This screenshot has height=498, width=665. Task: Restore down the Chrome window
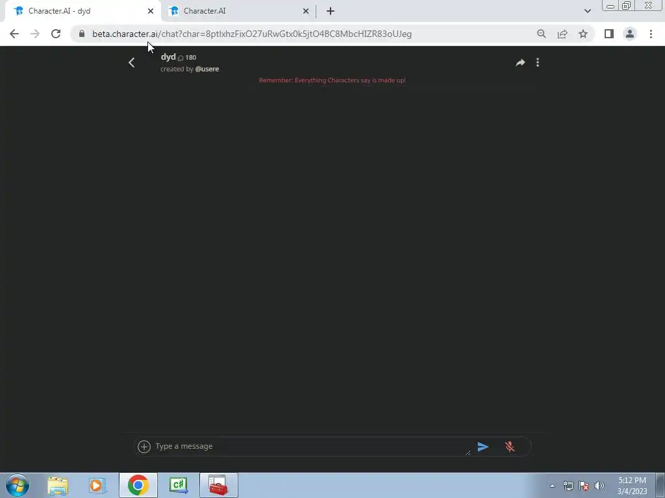[x=626, y=6]
